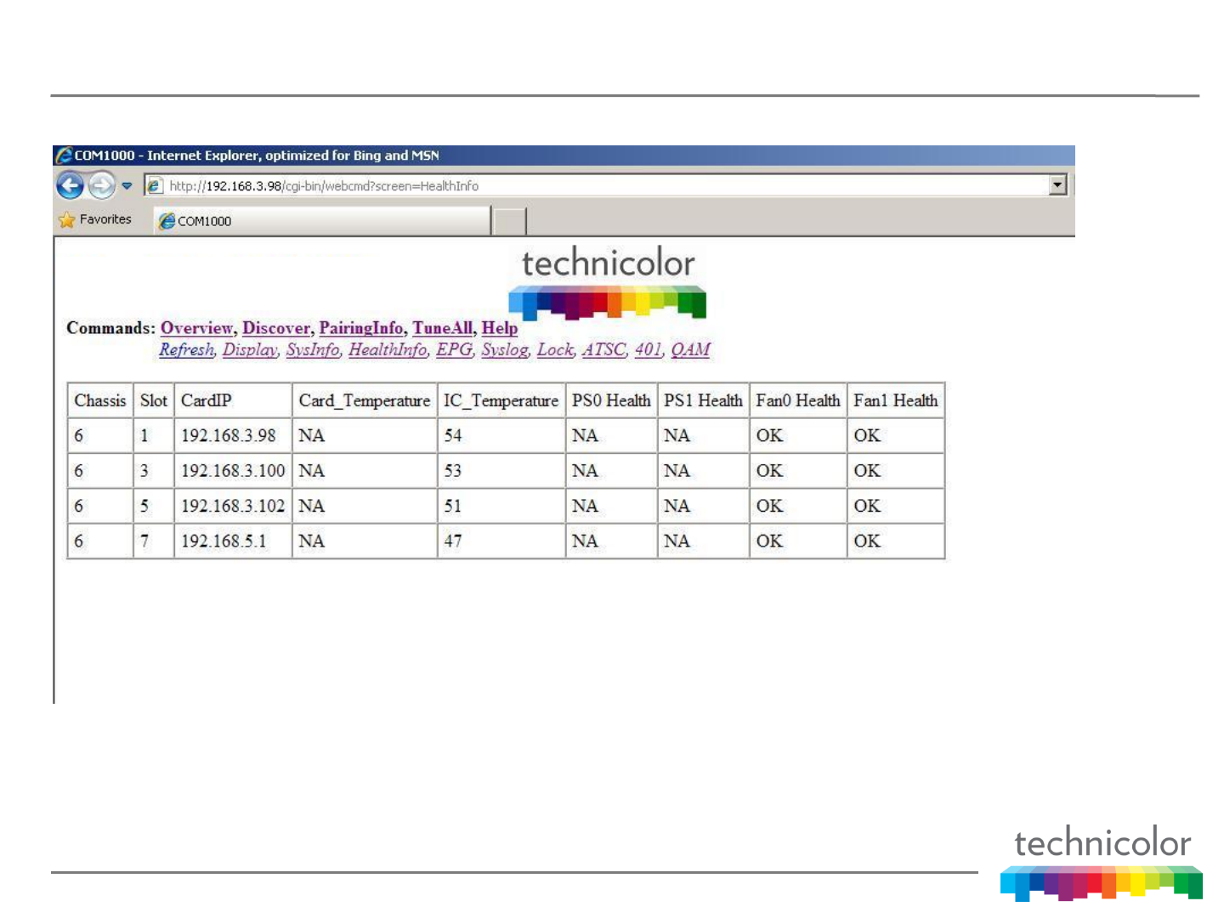1224x918 pixels.
Task: Click the Lock link
Action: point(556,349)
